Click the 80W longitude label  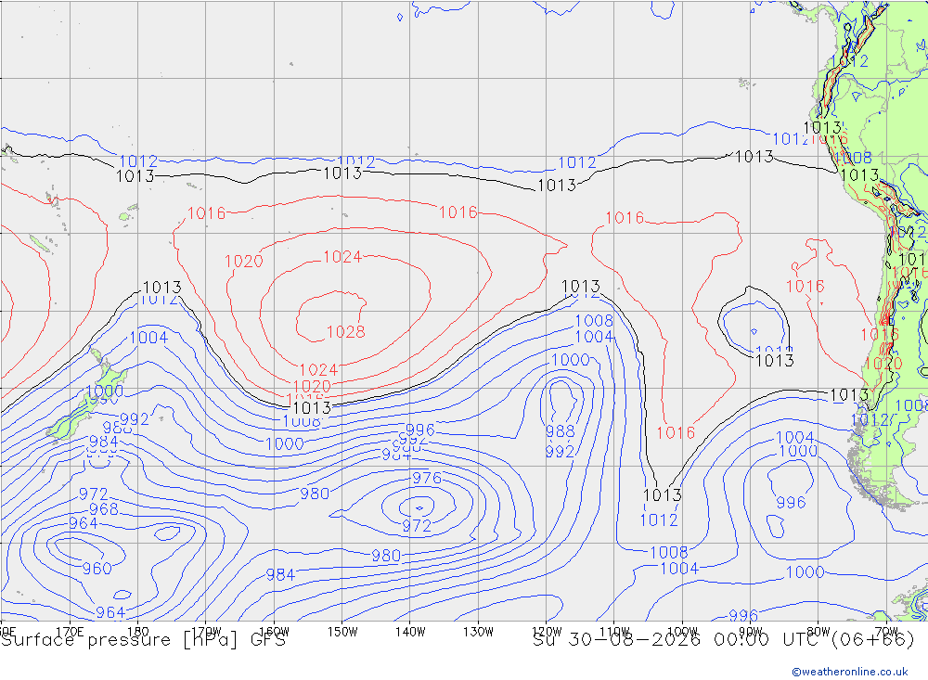pyautogui.click(x=818, y=632)
